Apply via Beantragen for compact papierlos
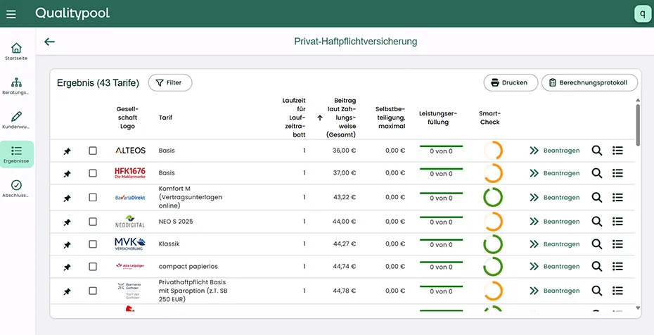This screenshot has height=335, width=654. 555,267
